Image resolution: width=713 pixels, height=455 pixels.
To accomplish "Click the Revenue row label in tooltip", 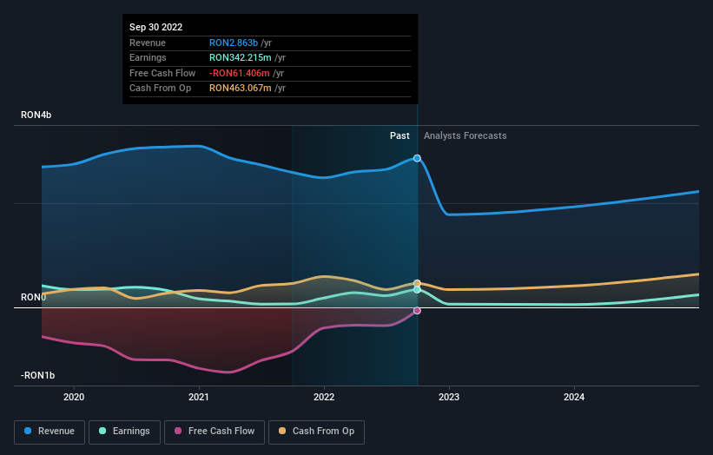I will click(x=148, y=43).
